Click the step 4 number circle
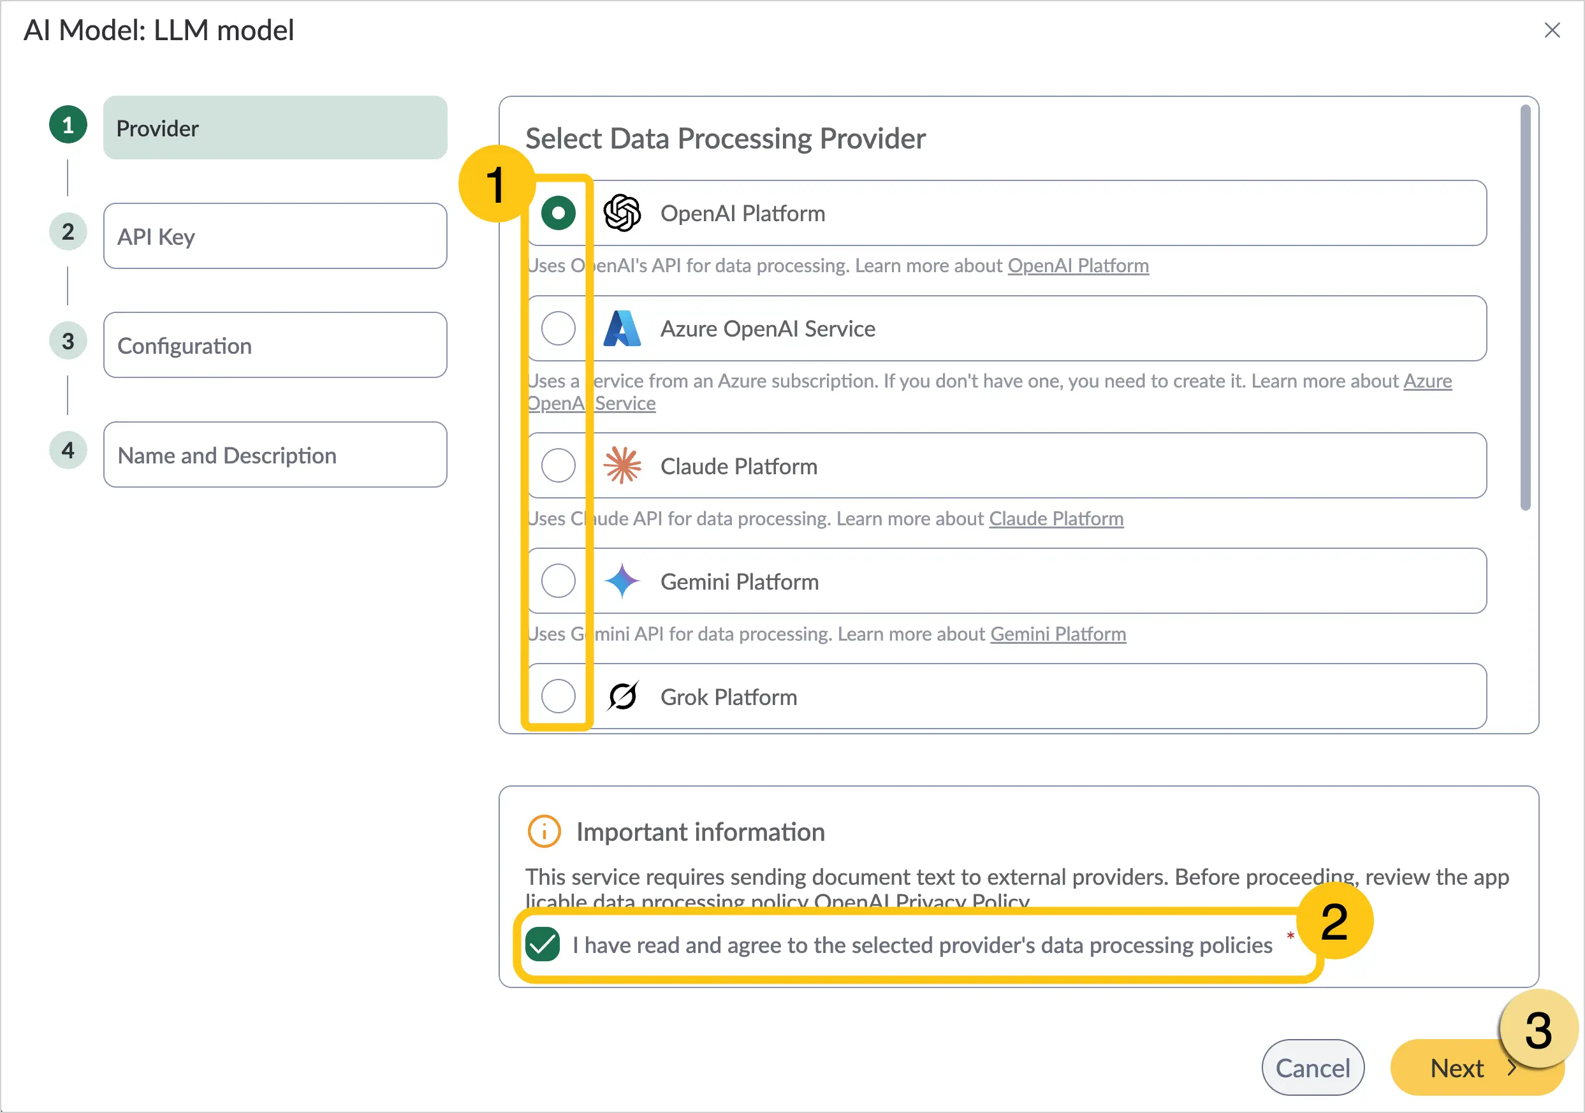Viewport: 1585px width, 1113px height. 68,450
